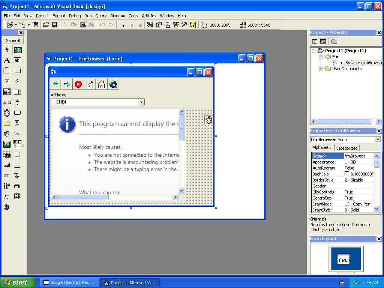Click the BackColor color swatch
The width and height of the screenshot is (384, 288).
[347, 174]
